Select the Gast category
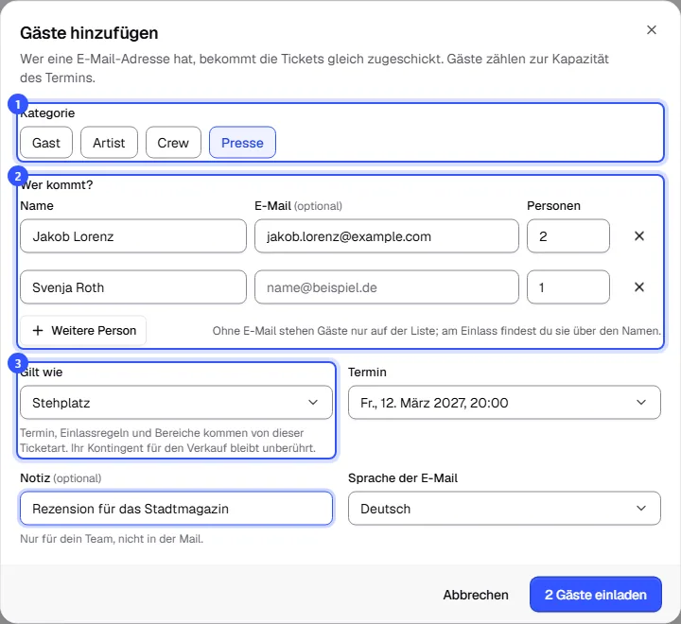The width and height of the screenshot is (681, 624). click(x=46, y=143)
